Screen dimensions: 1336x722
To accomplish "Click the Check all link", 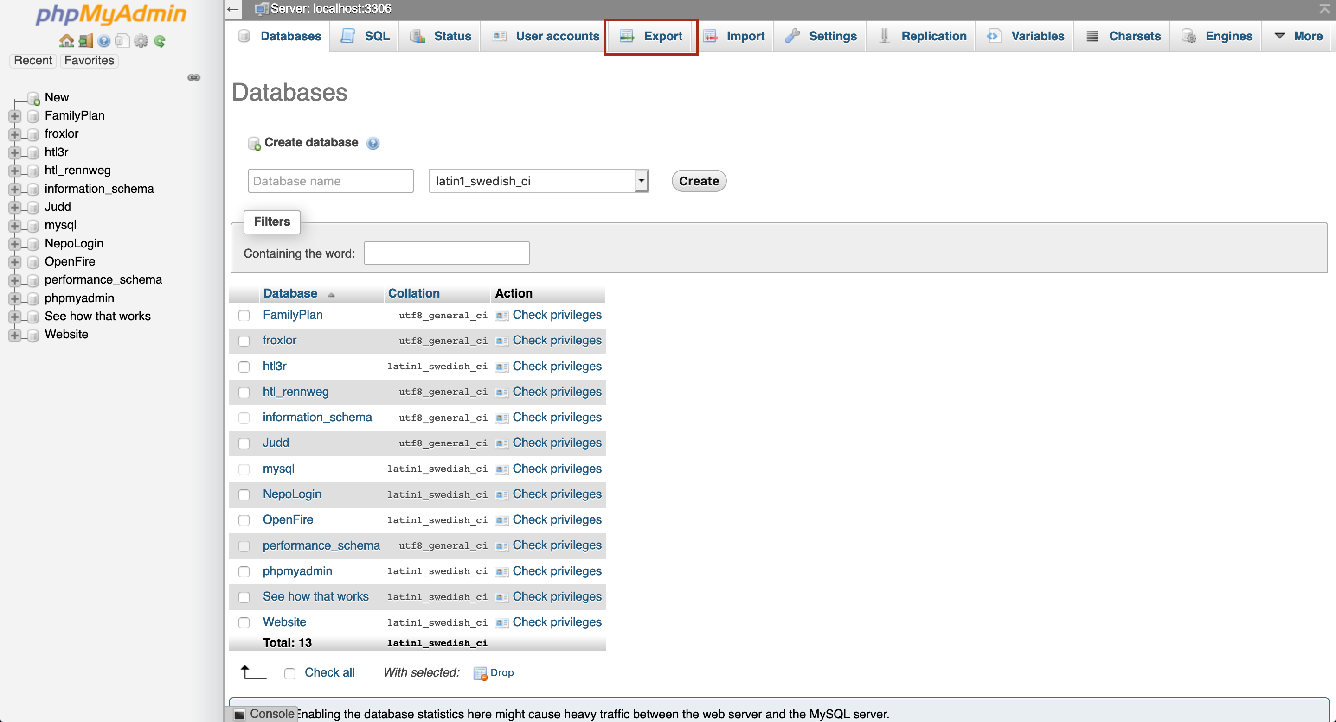I will click(x=329, y=673).
